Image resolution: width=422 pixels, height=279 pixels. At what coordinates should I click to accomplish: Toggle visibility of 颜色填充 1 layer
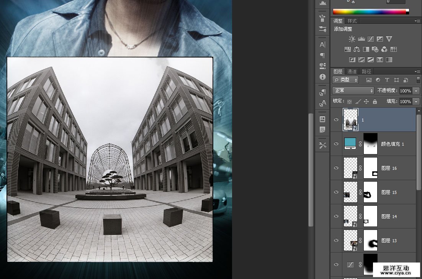coord(336,144)
